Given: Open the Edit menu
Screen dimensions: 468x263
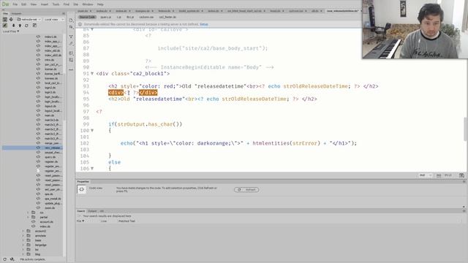Looking at the screenshot, I should tap(24, 4).
